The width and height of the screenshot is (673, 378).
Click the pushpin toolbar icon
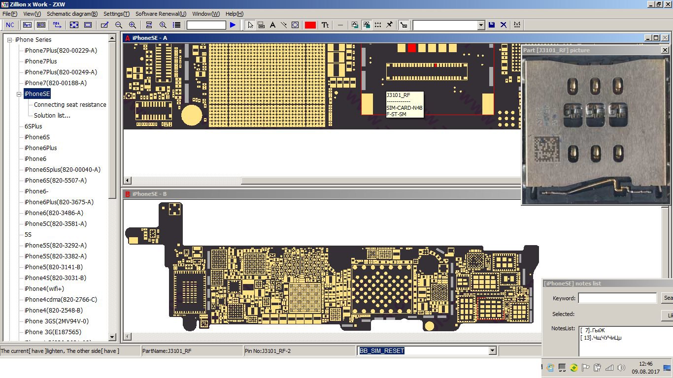(x=389, y=25)
